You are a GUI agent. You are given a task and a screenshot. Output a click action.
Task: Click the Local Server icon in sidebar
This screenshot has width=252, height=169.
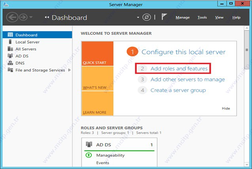[10, 42]
